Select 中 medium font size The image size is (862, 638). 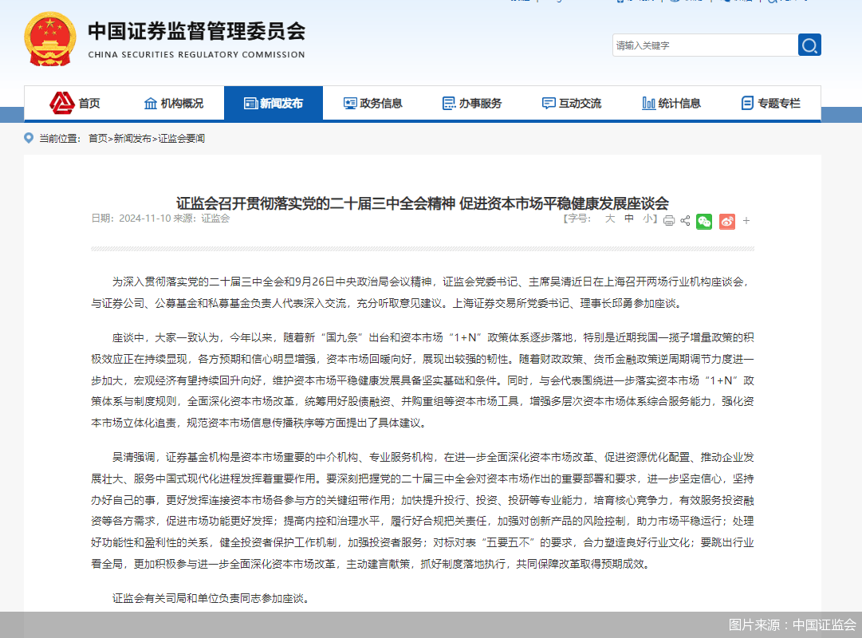tap(627, 218)
